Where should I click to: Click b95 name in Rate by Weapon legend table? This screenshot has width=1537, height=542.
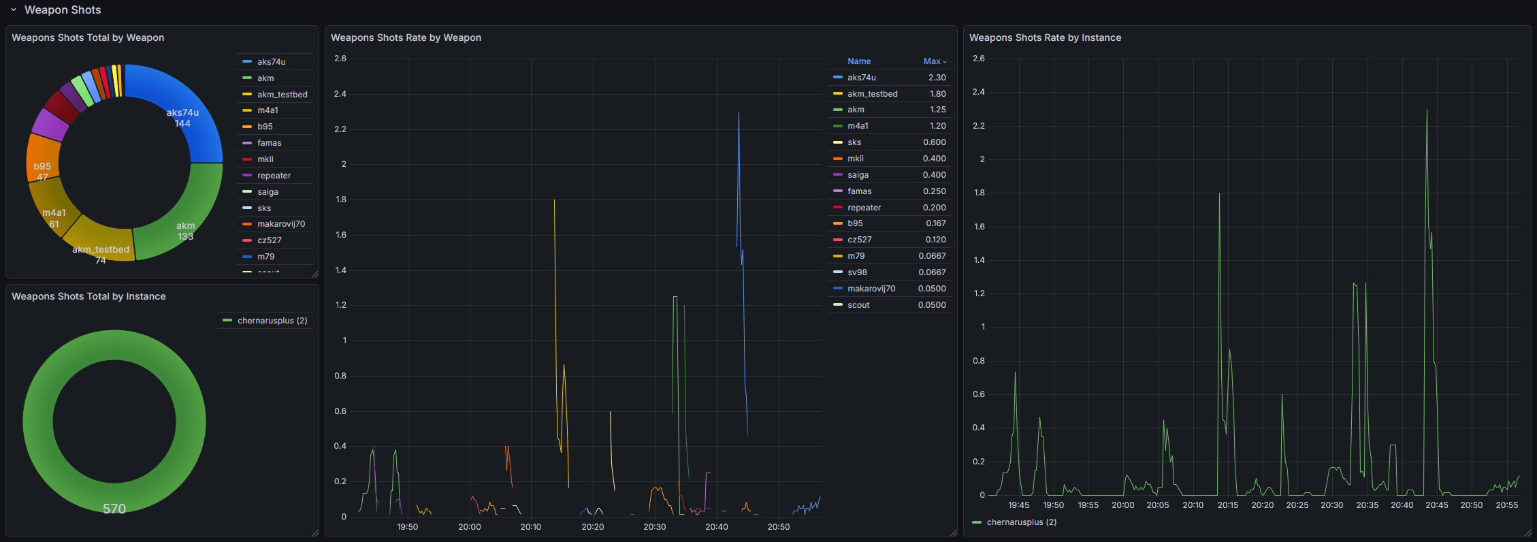coord(855,223)
